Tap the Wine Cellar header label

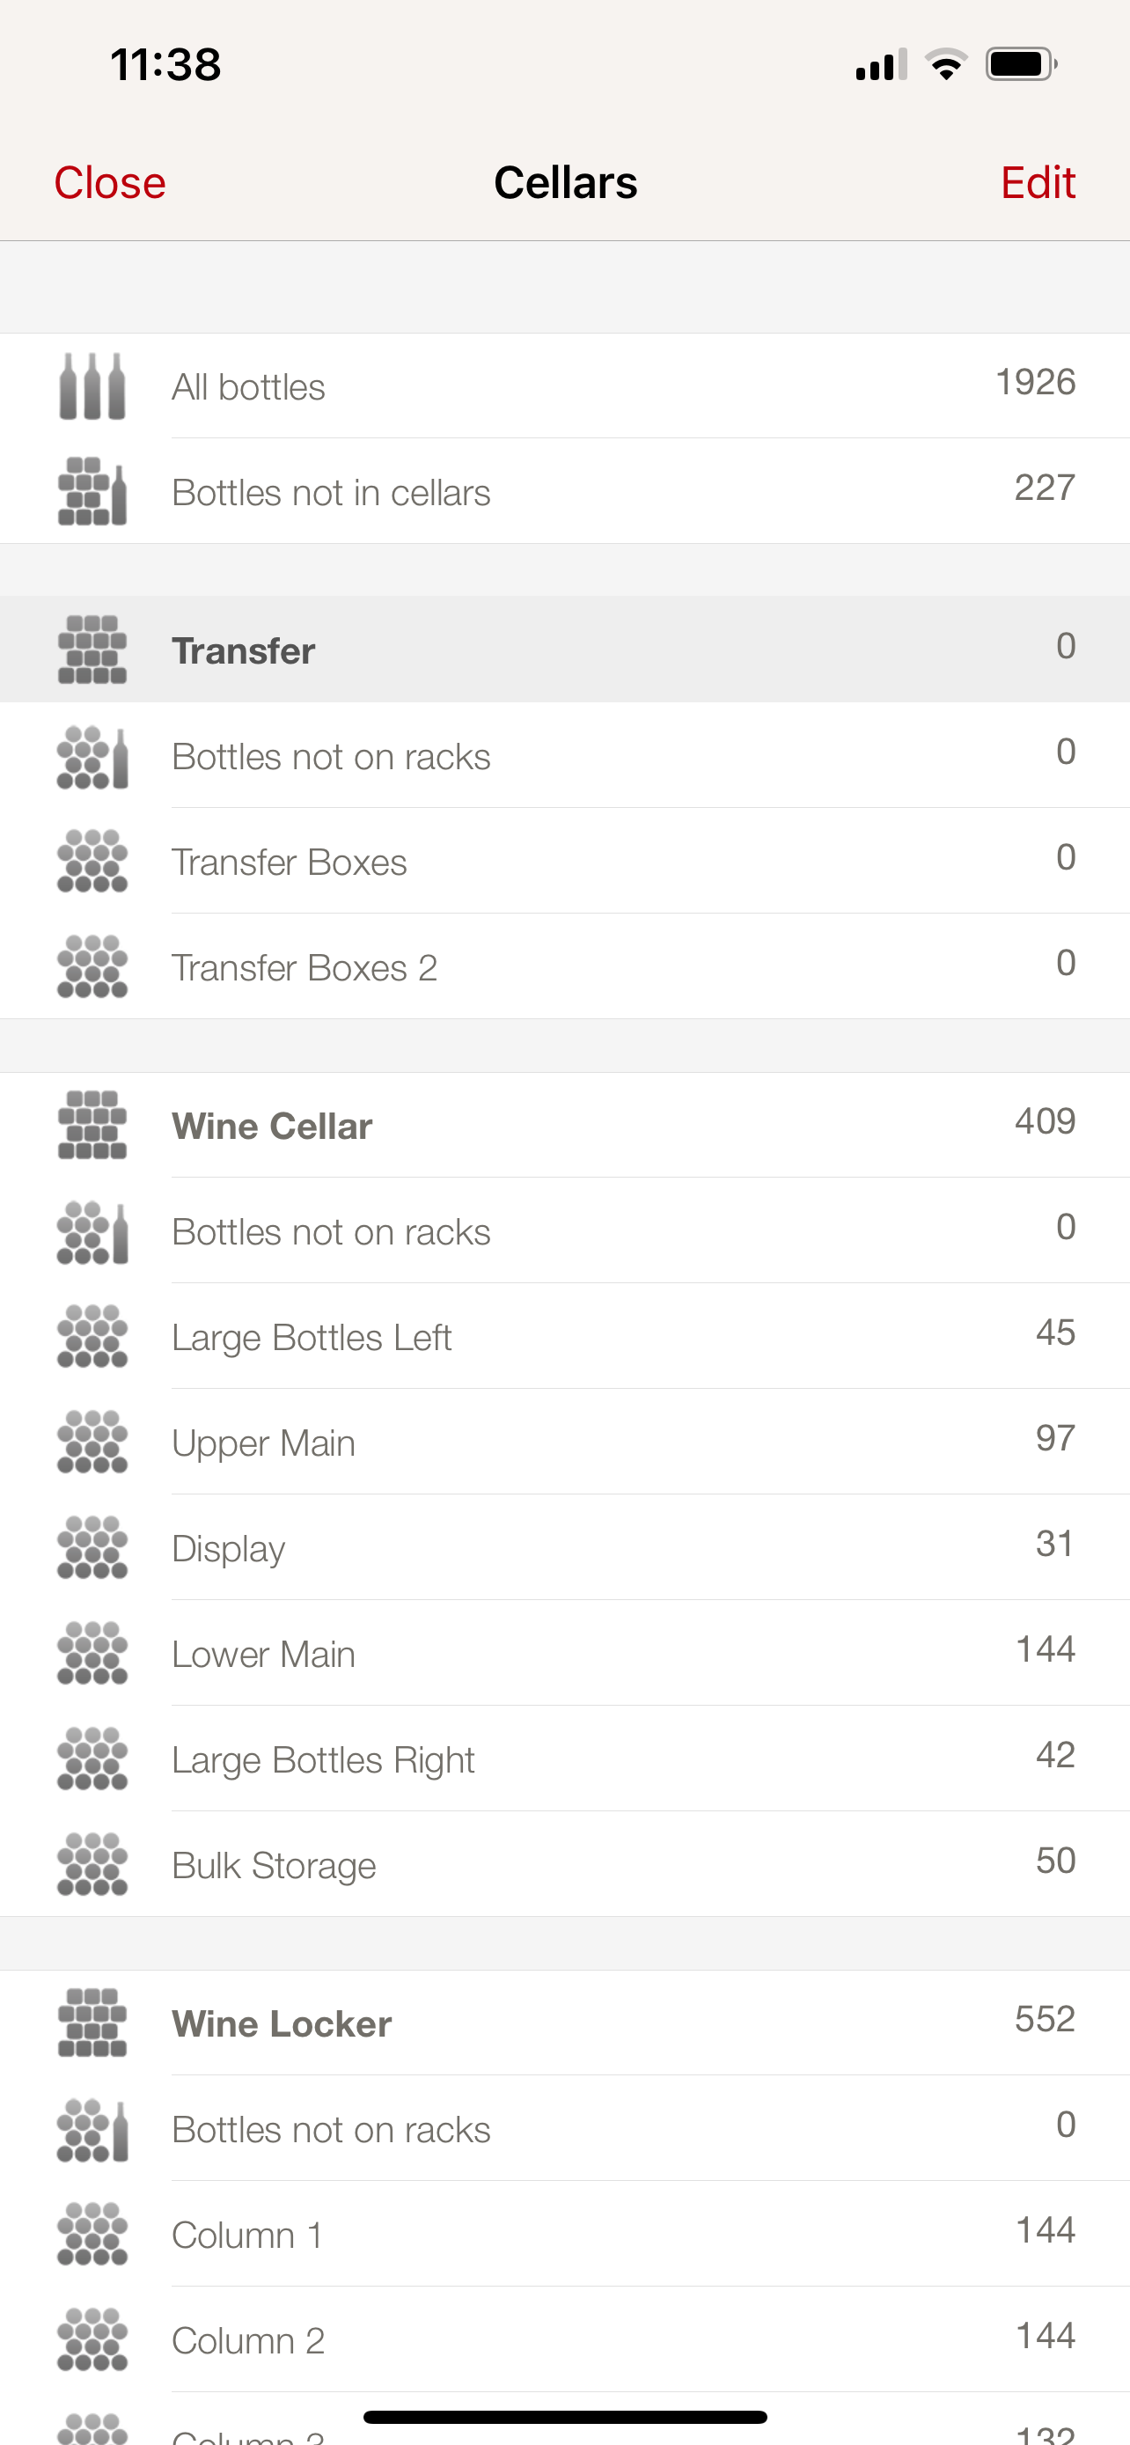click(x=272, y=1127)
